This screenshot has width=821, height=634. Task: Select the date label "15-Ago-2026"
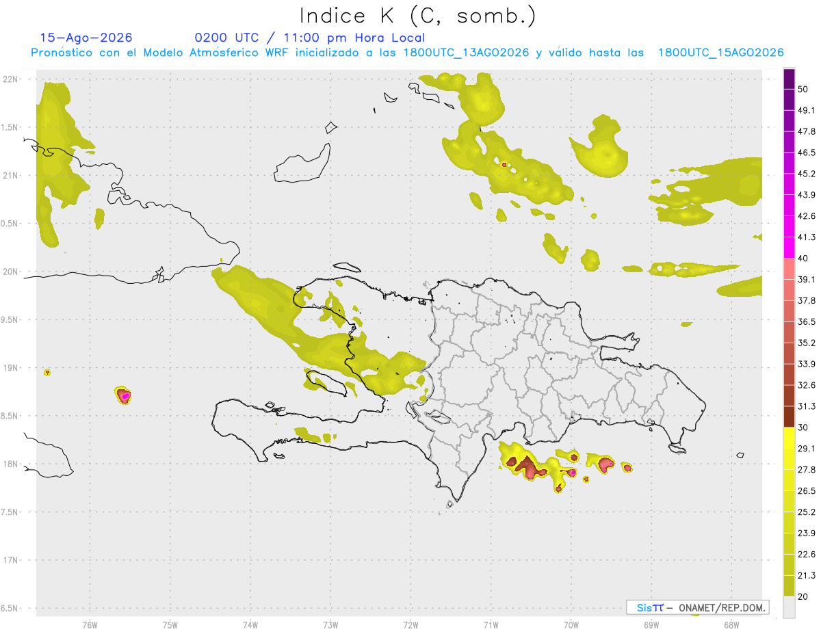point(86,38)
